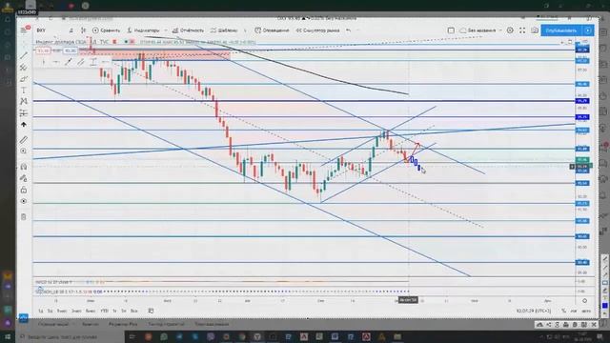610x343 pixels.
Task: Open the forecasting and measurement tools
Action: click(x=24, y=113)
